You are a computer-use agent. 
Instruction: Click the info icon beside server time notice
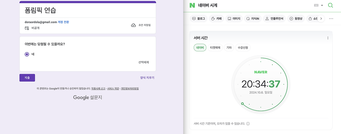click(x=248, y=124)
